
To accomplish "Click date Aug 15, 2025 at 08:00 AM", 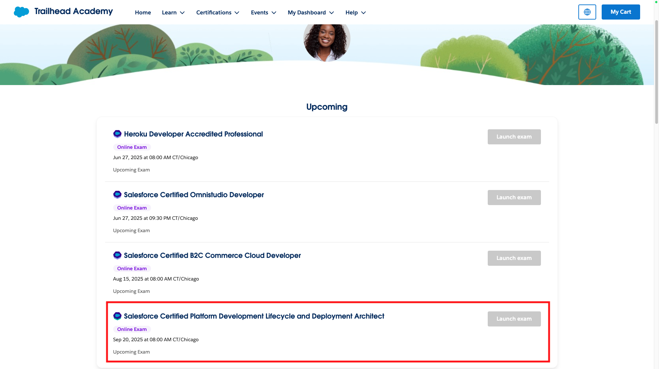I will [156, 279].
